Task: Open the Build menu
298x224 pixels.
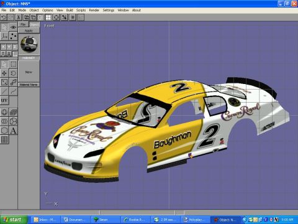Action: click(70, 10)
